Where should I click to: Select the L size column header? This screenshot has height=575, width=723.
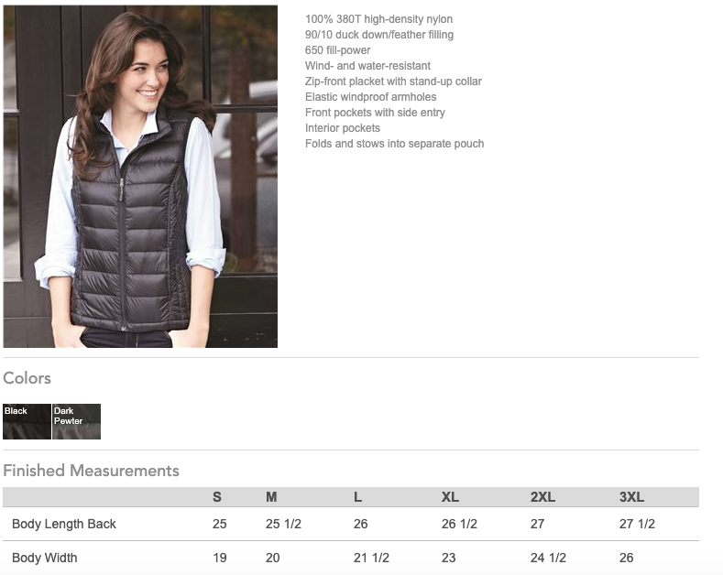357,496
